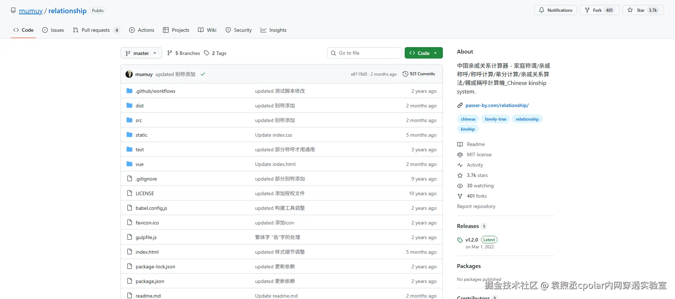Click the static folder icon

(x=129, y=135)
